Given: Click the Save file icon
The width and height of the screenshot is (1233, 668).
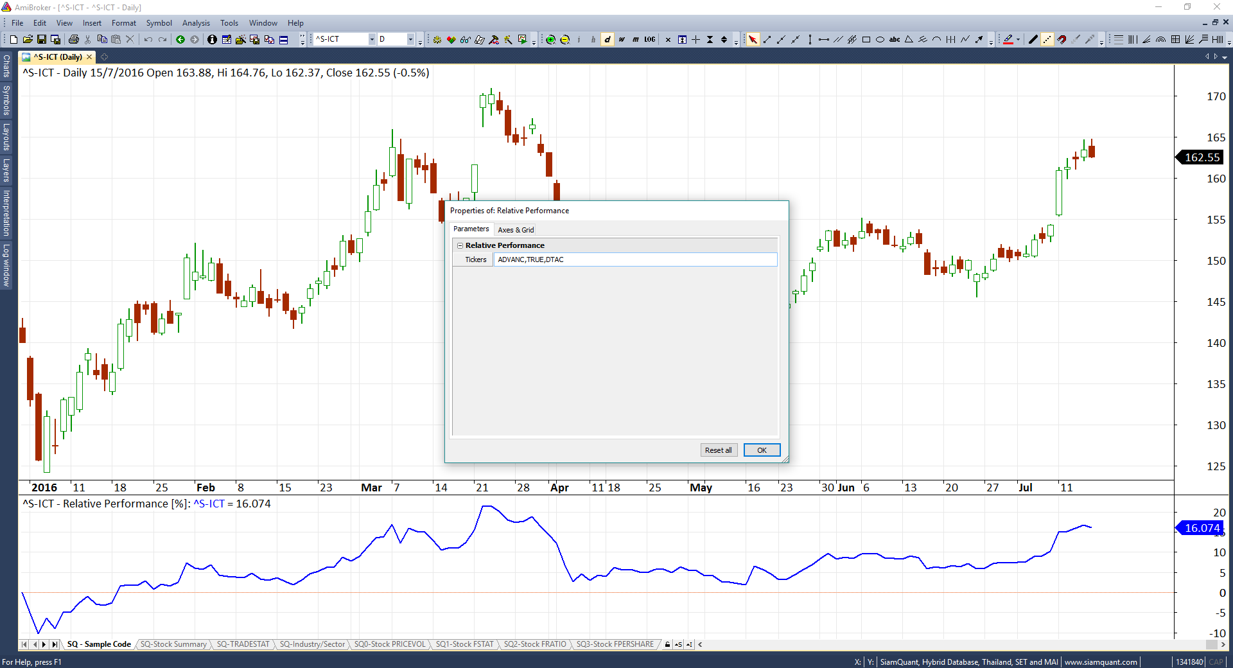Looking at the screenshot, I should (42, 40).
